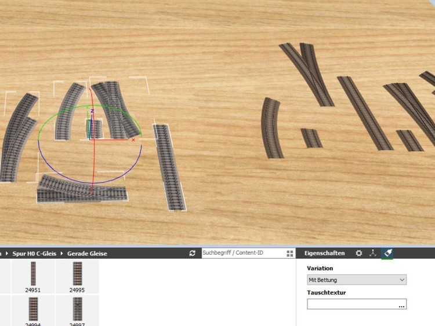Select the track thumbnail 24951

33,277
